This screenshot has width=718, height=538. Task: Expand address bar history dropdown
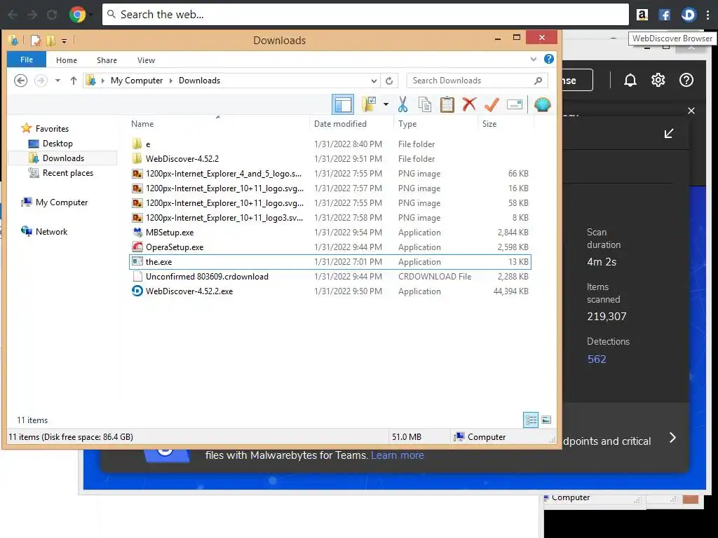pyautogui.click(x=374, y=81)
